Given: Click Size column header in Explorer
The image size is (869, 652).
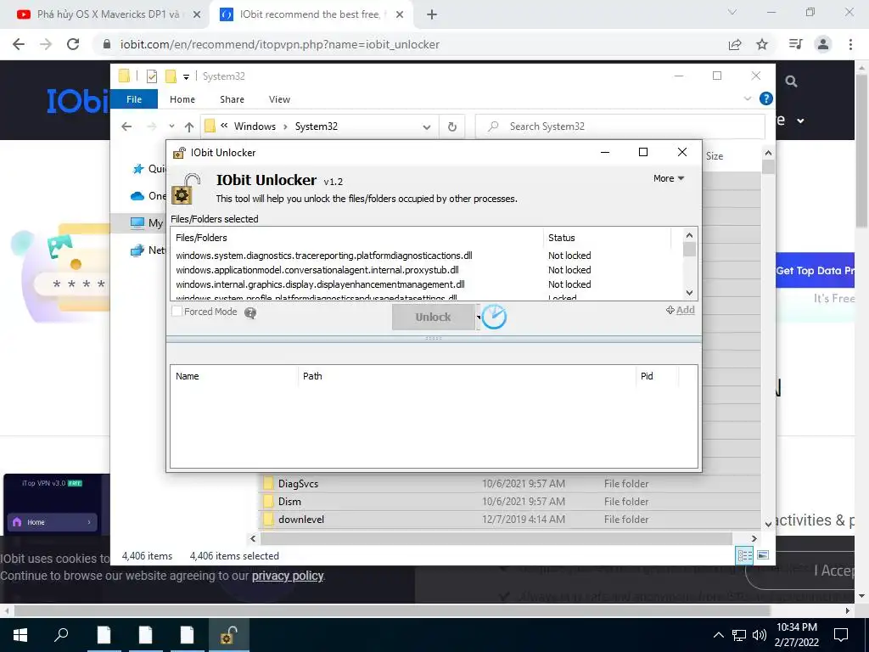Looking at the screenshot, I should coord(715,156).
